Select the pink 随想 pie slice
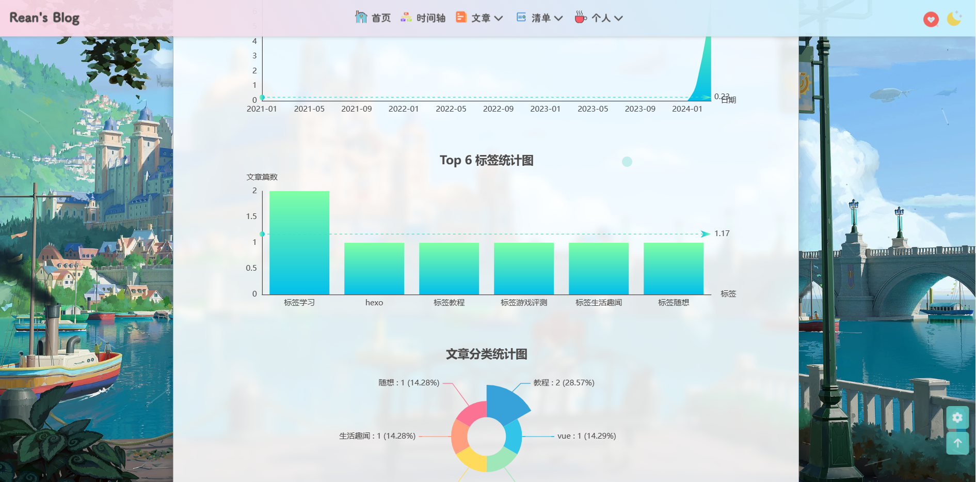This screenshot has width=976, height=482. [473, 413]
